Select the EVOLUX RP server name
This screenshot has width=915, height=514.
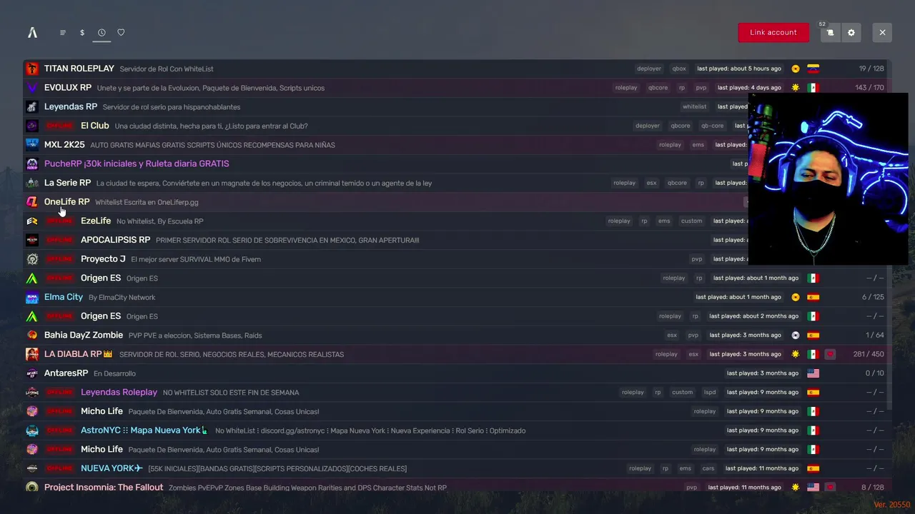tap(68, 88)
